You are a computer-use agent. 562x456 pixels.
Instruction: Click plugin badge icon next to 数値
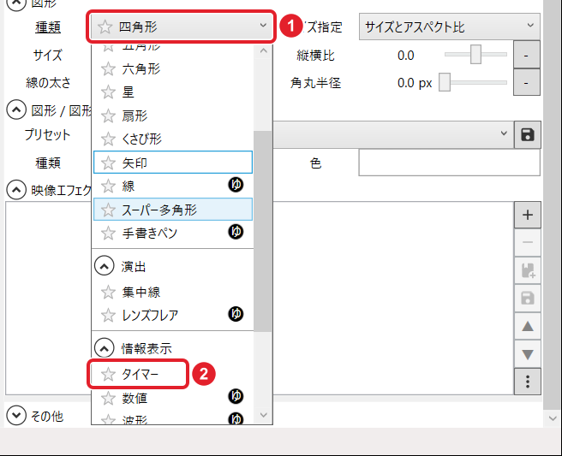tap(236, 396)
